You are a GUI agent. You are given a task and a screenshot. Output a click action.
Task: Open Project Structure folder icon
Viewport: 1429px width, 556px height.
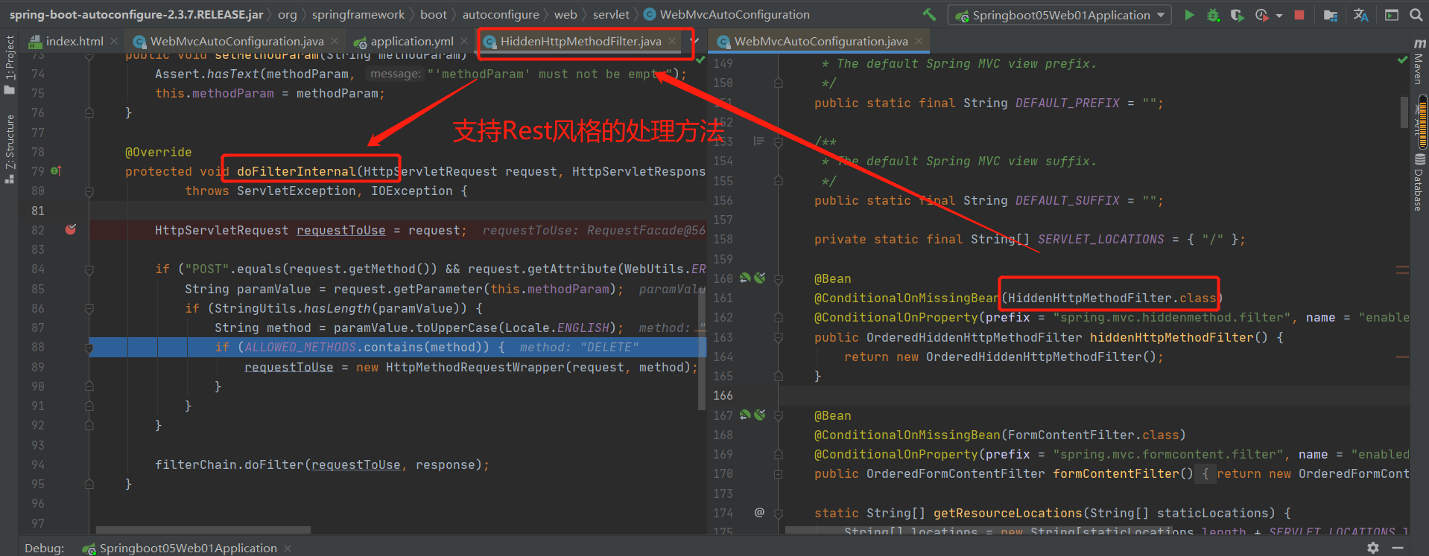coord(1331,15)
